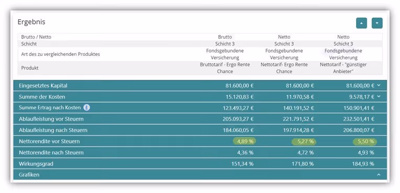Click Art des zu vergleichenden Produktes label

60,54
